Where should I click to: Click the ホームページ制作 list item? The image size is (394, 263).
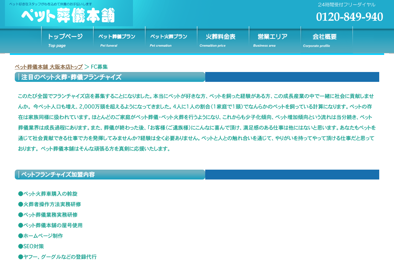click(40, 236)
